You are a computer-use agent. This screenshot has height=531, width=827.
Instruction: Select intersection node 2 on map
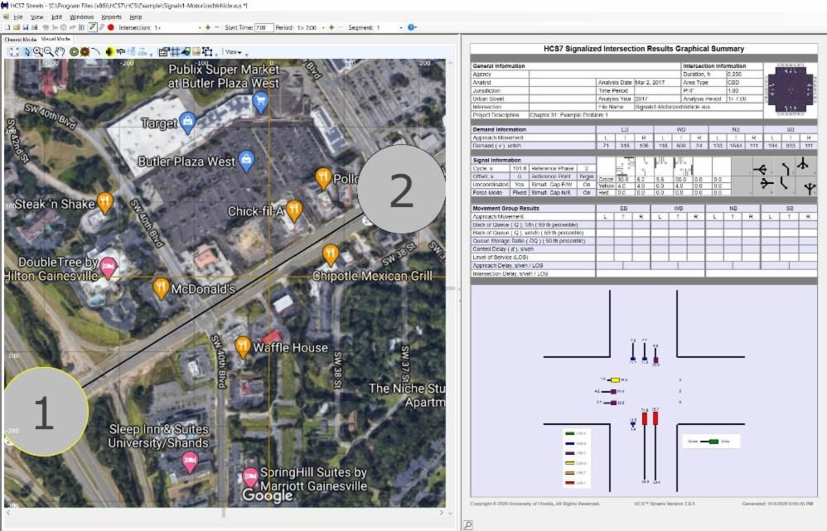click(x=400, y=190)
